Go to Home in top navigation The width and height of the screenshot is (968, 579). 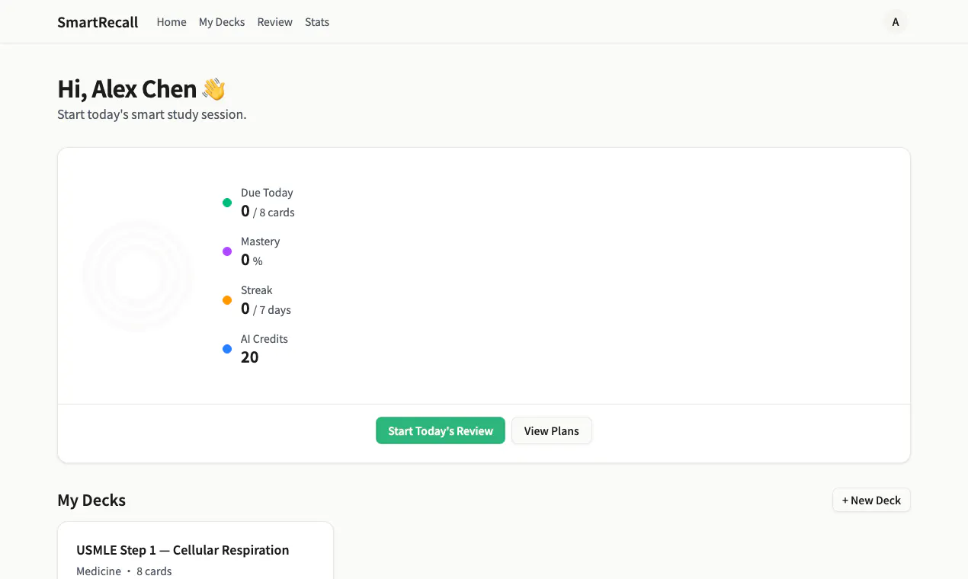(171, 22)
